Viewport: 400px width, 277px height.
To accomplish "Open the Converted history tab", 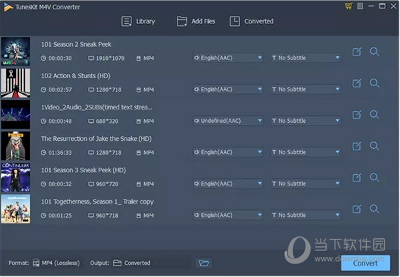I will (251, 21).
